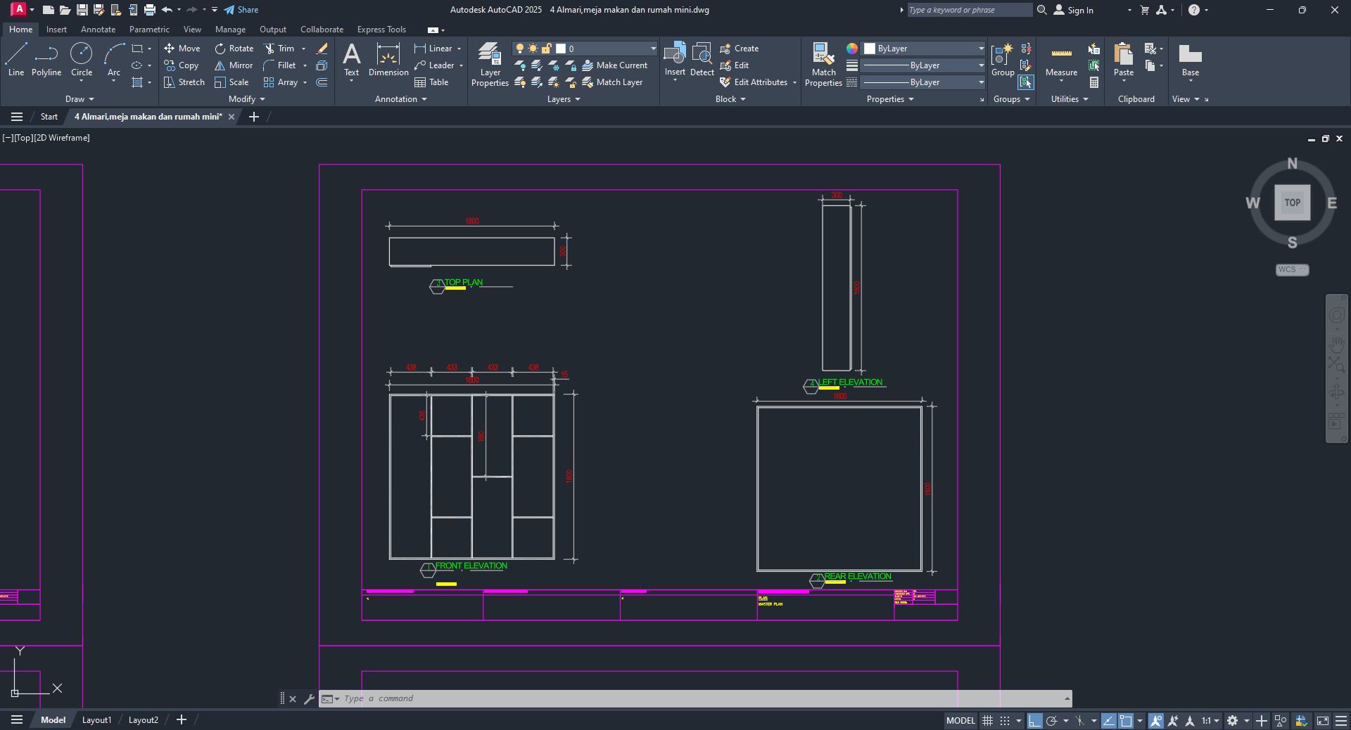Click Sign In to Autodesk account
This screenshot has width=1351, height=730.
pyautogui.click(x=1074, y=10)
